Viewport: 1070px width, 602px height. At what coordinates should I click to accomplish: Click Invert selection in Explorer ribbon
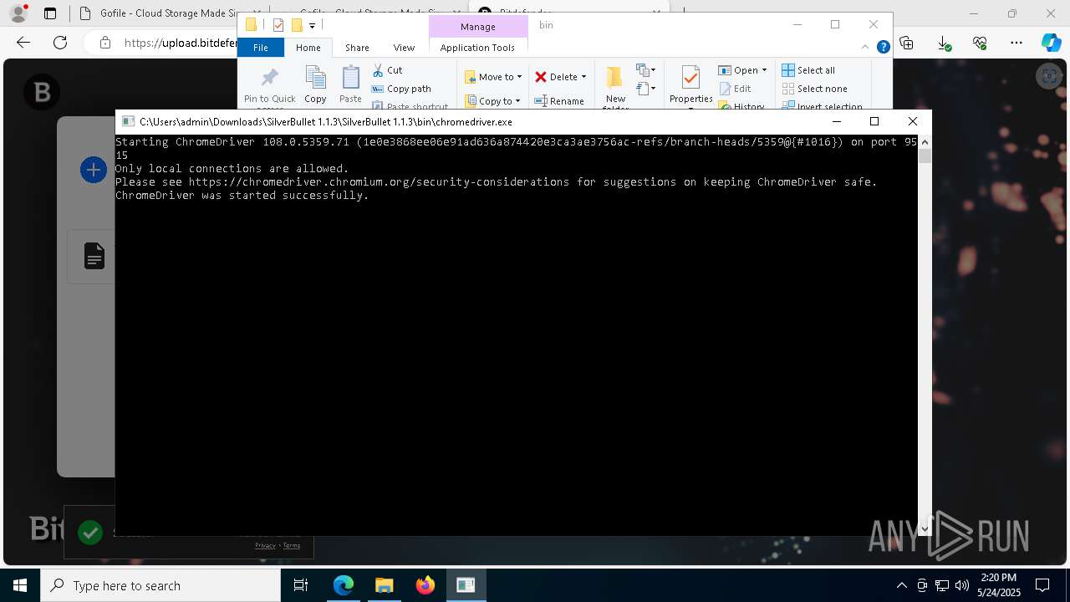pos(822,106)
